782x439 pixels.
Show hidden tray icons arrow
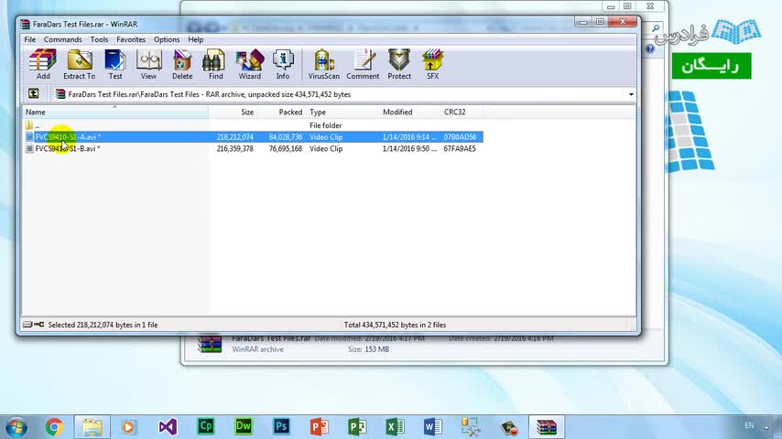tap(766, 427)
